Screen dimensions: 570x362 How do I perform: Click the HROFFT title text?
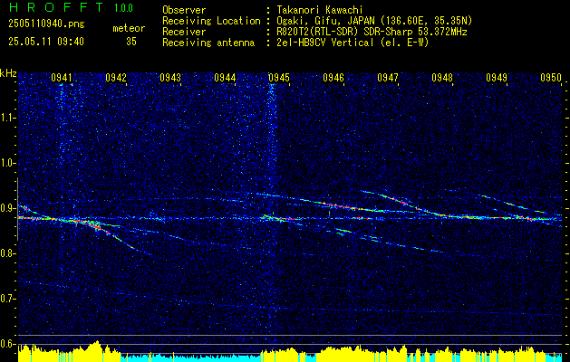[x=56, y=7]
